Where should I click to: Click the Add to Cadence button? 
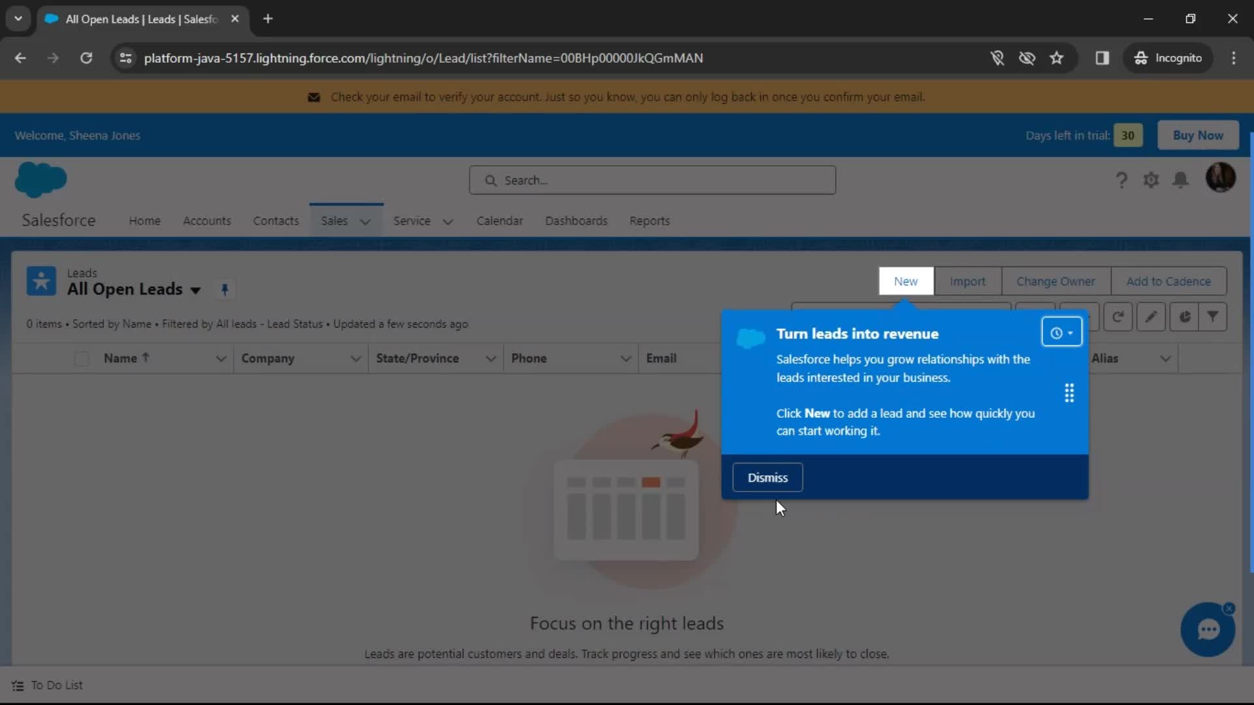[x=1168, y=281]
